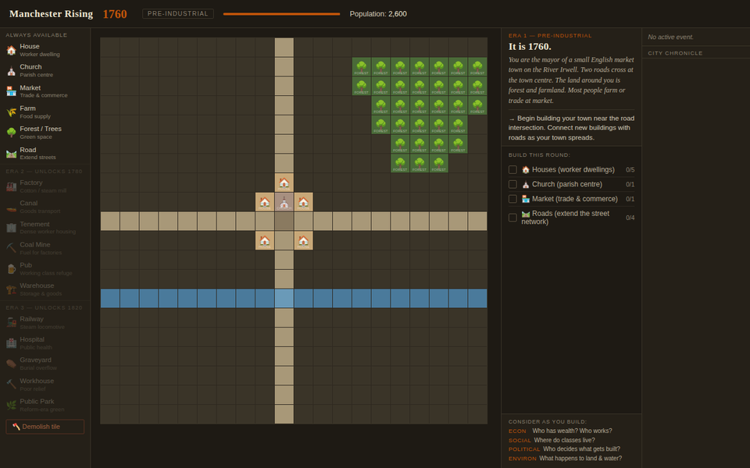Screen dimensions: 750x468
Task: Check the Houses (worker dwellings) checkbox
Action: pyautogui.click(x=512, y=169)
